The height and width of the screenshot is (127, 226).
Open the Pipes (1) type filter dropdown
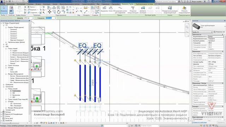point(202,32)
